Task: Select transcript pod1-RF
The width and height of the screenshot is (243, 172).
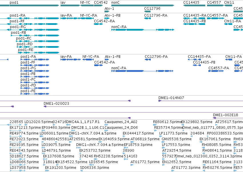Action: (17, 21)
